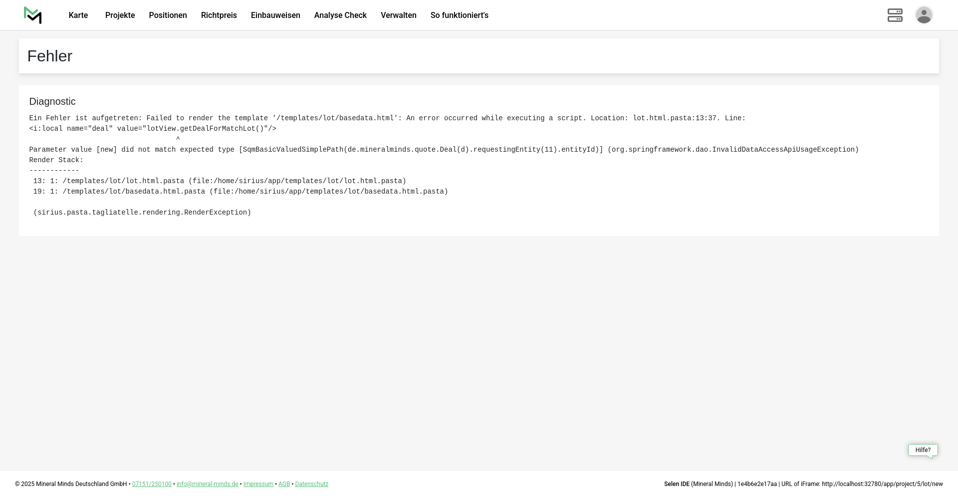
Task: Click the iFrame URL text in footer
Action: 882,484
